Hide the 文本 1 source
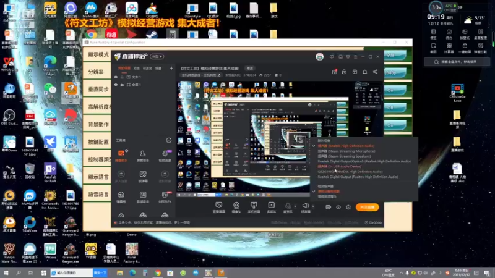The image size is (495, 278). (116, 77)
